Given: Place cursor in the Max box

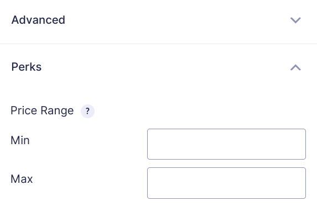Looking at the screenshot, I should 226,183.
